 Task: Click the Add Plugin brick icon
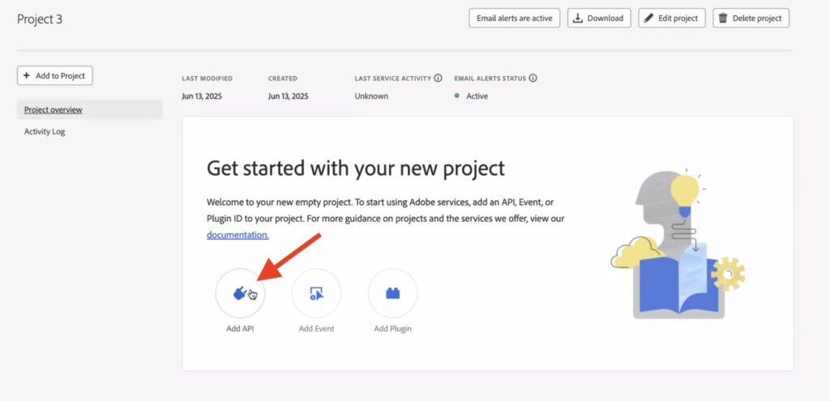(393, 293)
